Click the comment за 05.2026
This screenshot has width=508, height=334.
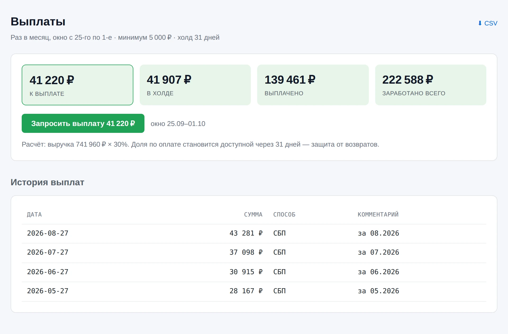pyautogui.click(x=378, y=291)
